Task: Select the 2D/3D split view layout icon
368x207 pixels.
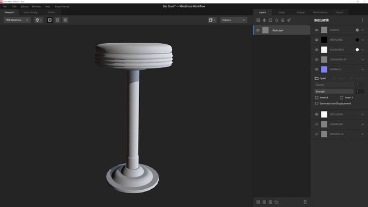Action: pyautogui.click(x=57, y=20)
